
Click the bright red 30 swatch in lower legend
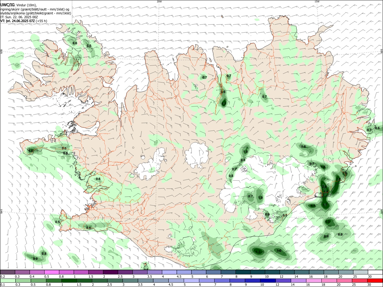coord(375,280)
